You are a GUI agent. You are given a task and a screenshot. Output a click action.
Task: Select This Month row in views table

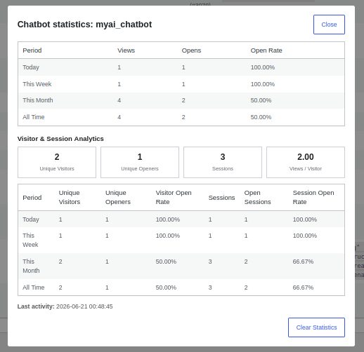(x=181, y=100)
